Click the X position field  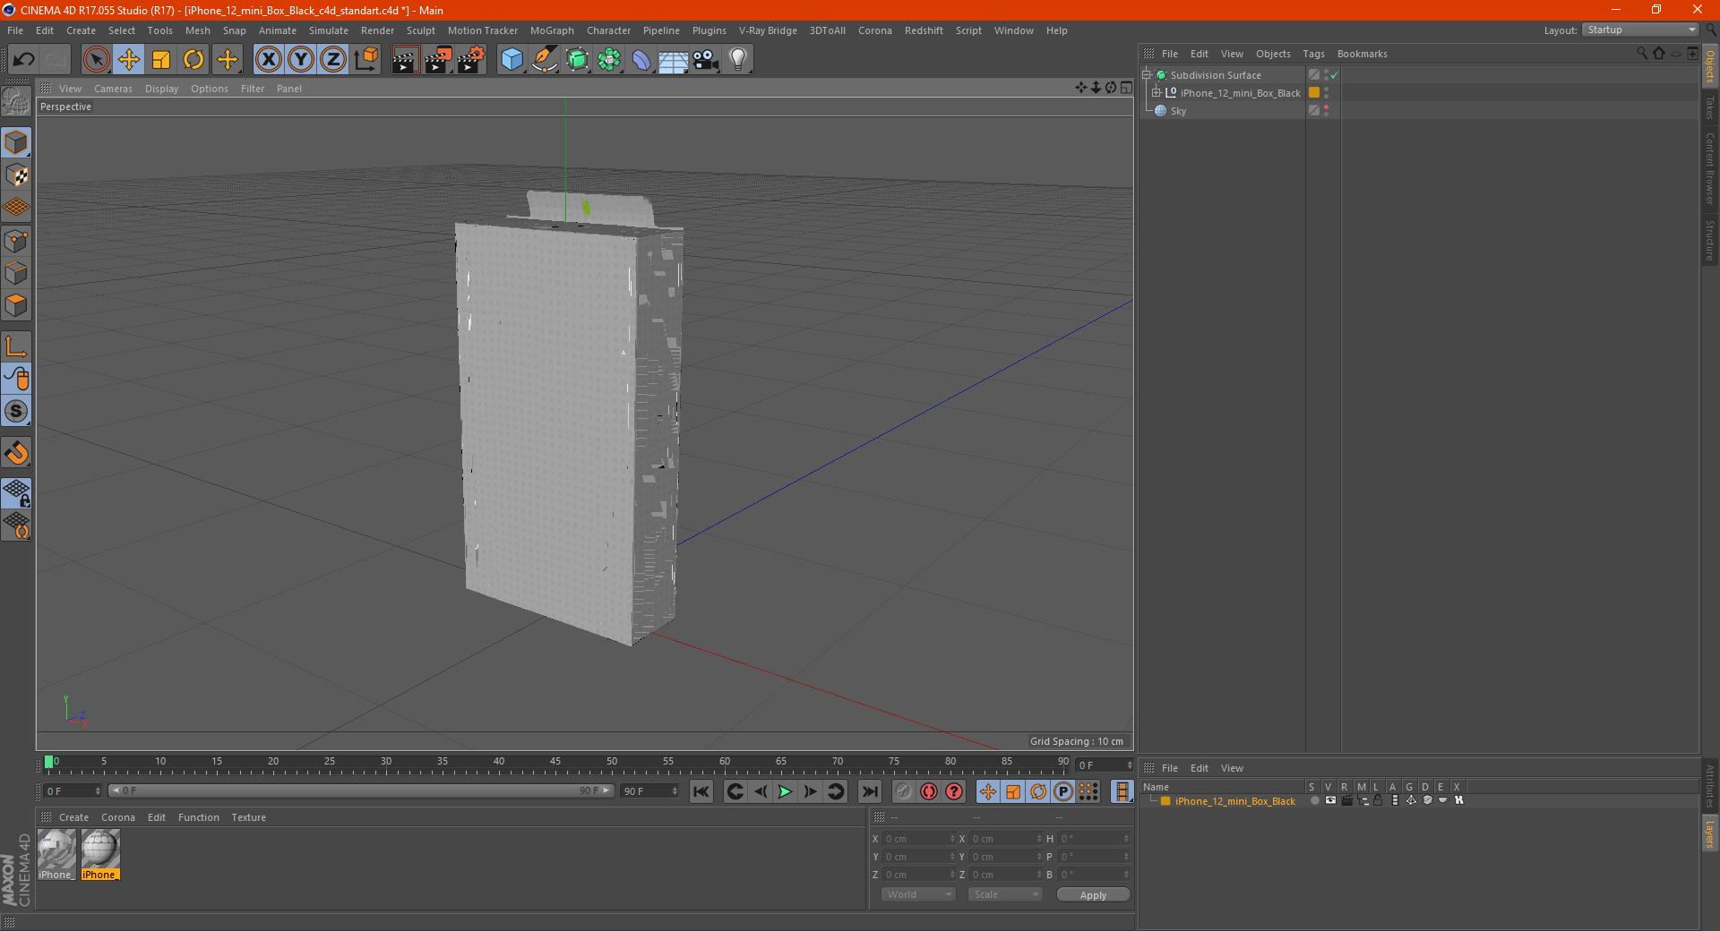coord(919,839)
